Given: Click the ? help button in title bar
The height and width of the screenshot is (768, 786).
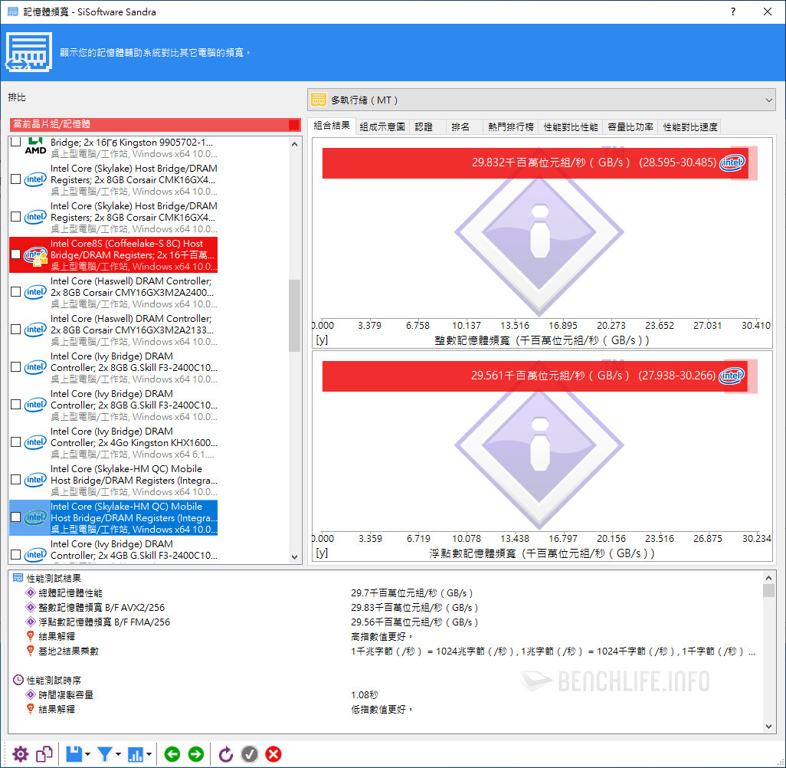Looking at the screenshot, I should click(x=733, y=11).
